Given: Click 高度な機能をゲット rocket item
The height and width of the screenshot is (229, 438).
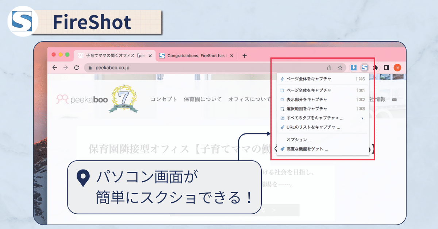Looking at the screenshot, I should (323, 149).
